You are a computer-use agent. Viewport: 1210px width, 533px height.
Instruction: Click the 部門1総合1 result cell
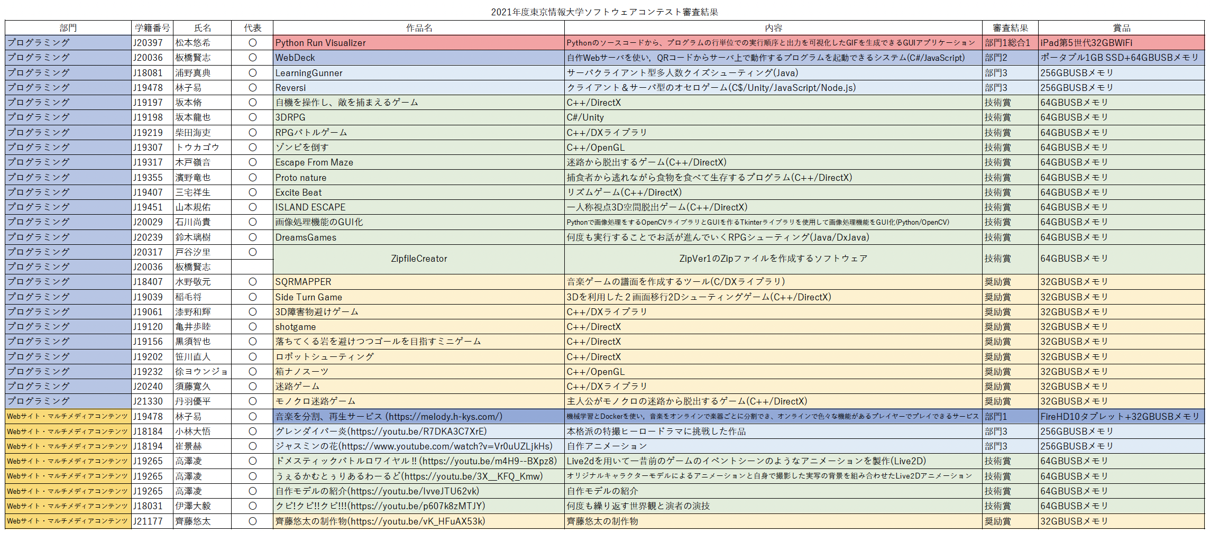(1010, 43)
